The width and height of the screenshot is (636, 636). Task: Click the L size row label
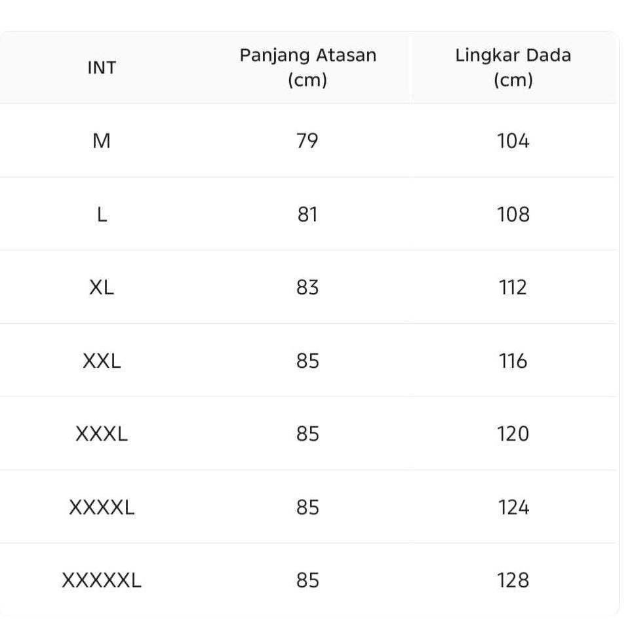point(102,214)
